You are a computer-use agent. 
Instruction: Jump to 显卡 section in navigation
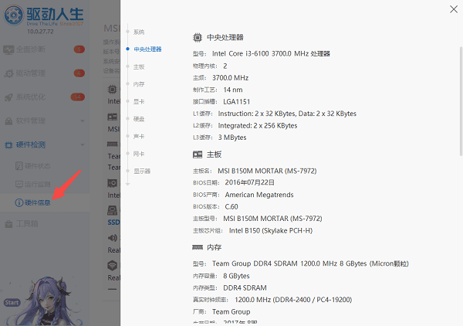(x=139, y=102)
